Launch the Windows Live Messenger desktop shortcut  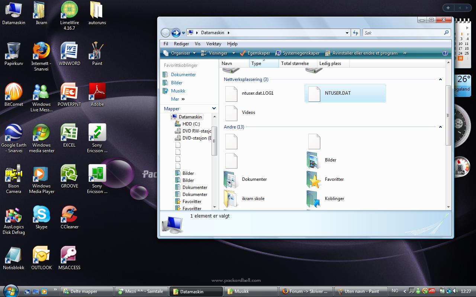(41, 98)
